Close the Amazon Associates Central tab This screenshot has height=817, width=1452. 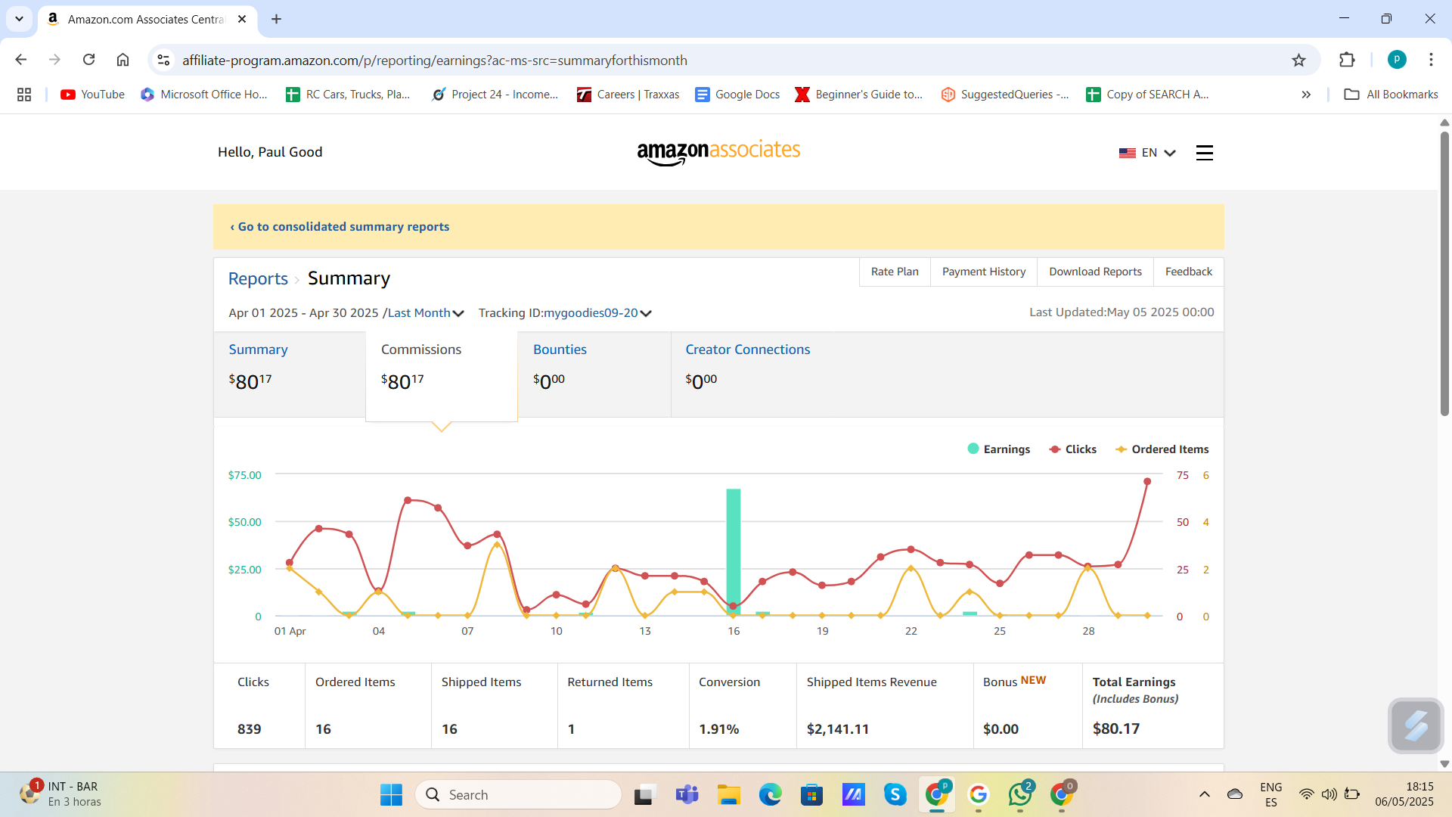[242, 19]
